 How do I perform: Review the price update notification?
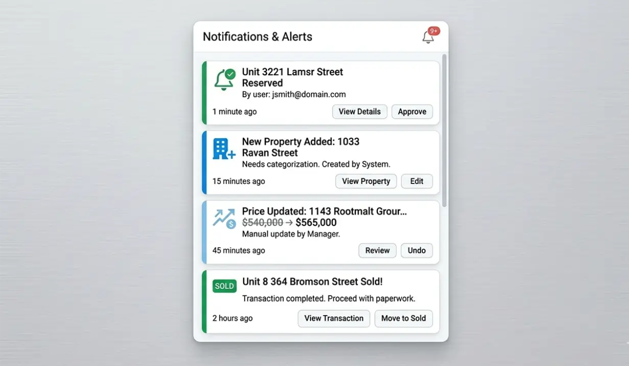pyautogui.click(x=377, y=250)
